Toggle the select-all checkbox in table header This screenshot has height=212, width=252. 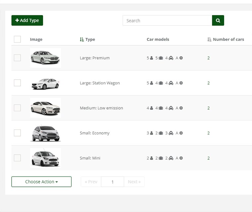pyautogui.click(x=17, y=39)
